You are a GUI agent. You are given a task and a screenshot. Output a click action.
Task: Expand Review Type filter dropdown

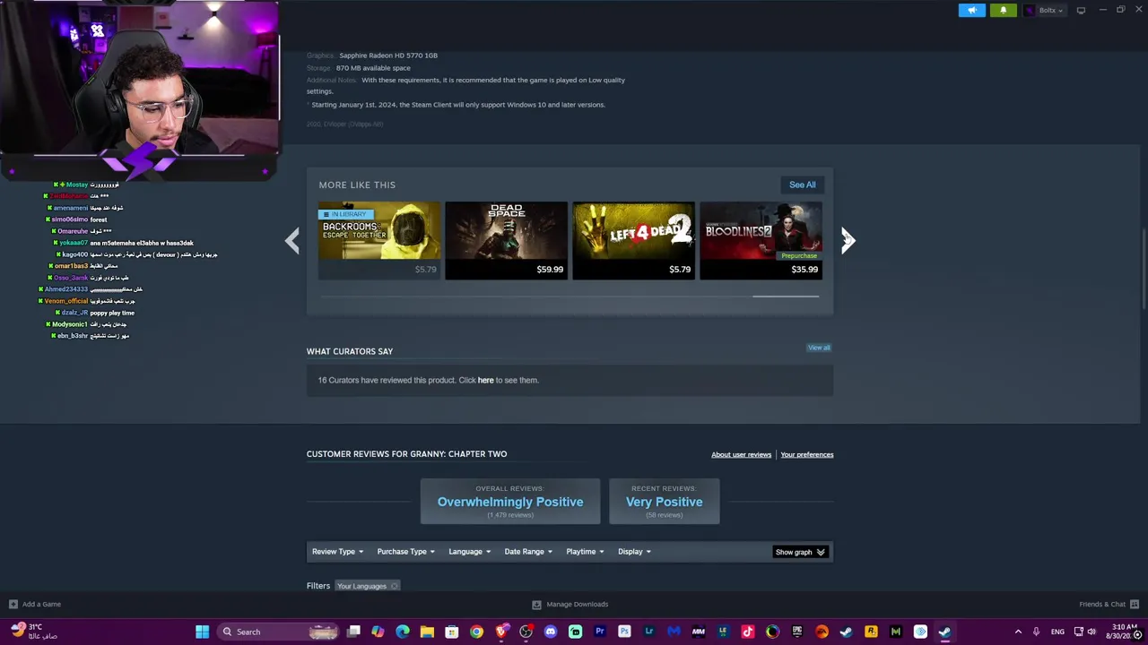(337, 552)
